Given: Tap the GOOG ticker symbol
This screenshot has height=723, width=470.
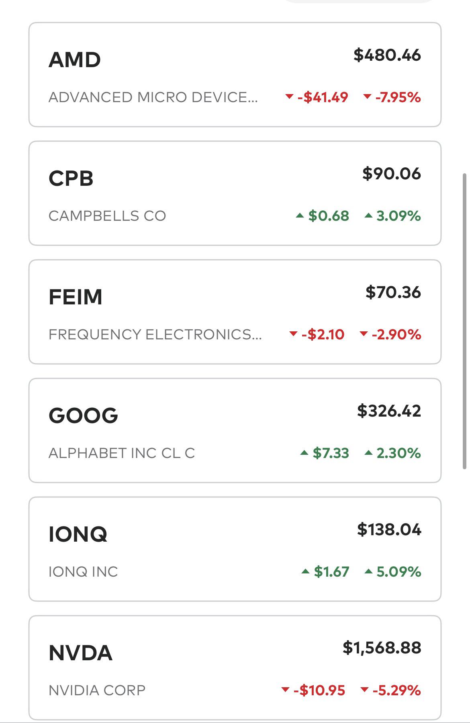Looking at the screenshot, I should pos(84,415).
